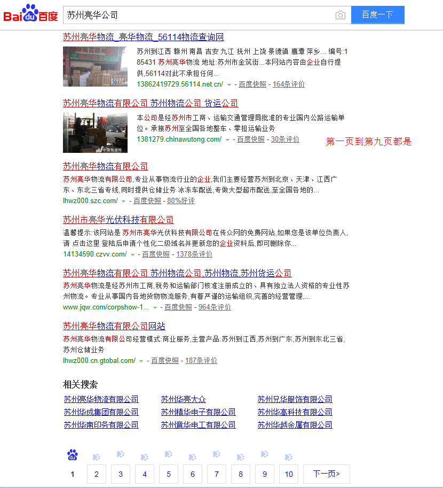Open 百度快照 for czvv.com result

click(x=156, y=254)
